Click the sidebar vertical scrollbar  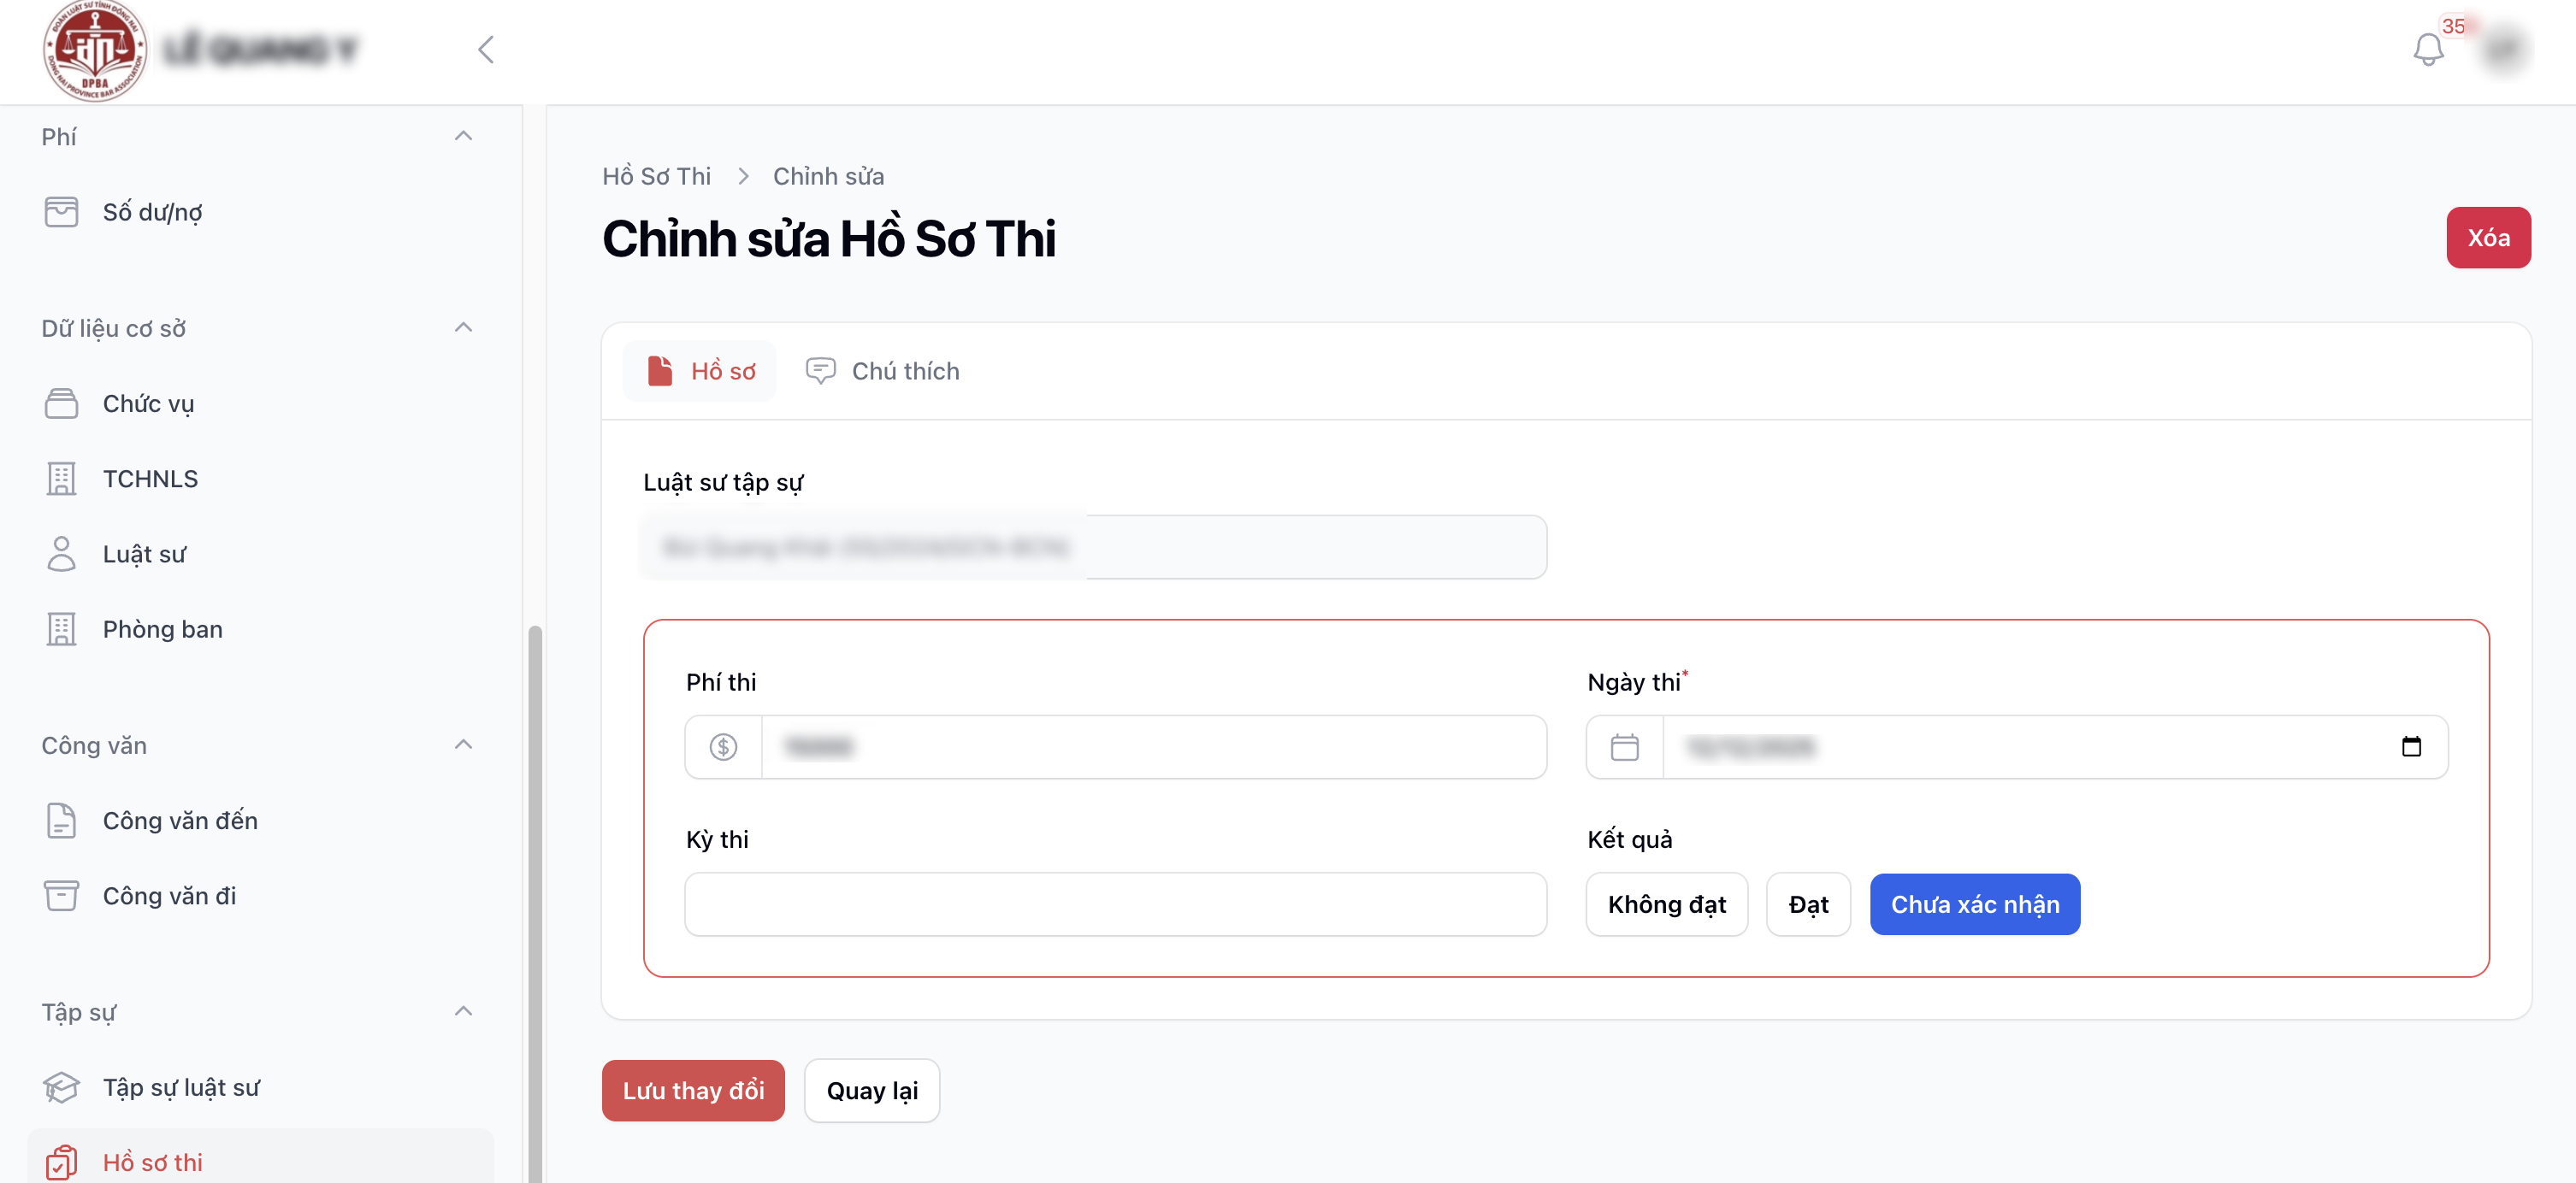pyautogui.click(x=535, y=899)
